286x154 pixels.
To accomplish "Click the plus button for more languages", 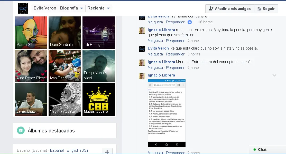I will point(107,151).
